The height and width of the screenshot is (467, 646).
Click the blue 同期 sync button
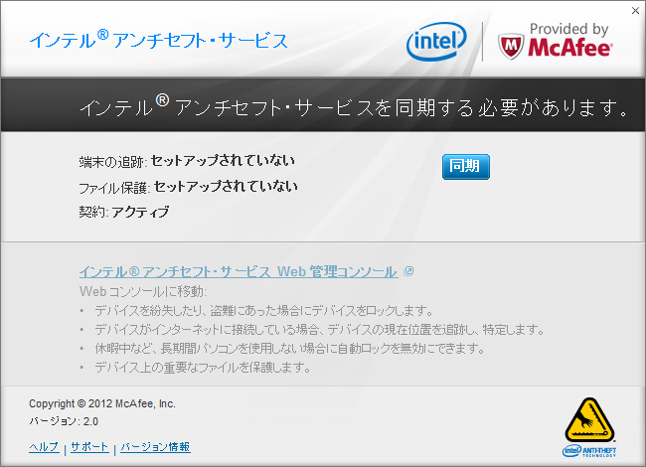click(x=466, y=167)
